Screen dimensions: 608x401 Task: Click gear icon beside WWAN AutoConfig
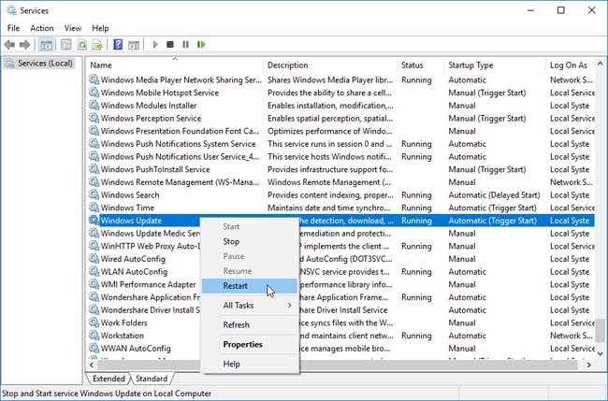94,348
